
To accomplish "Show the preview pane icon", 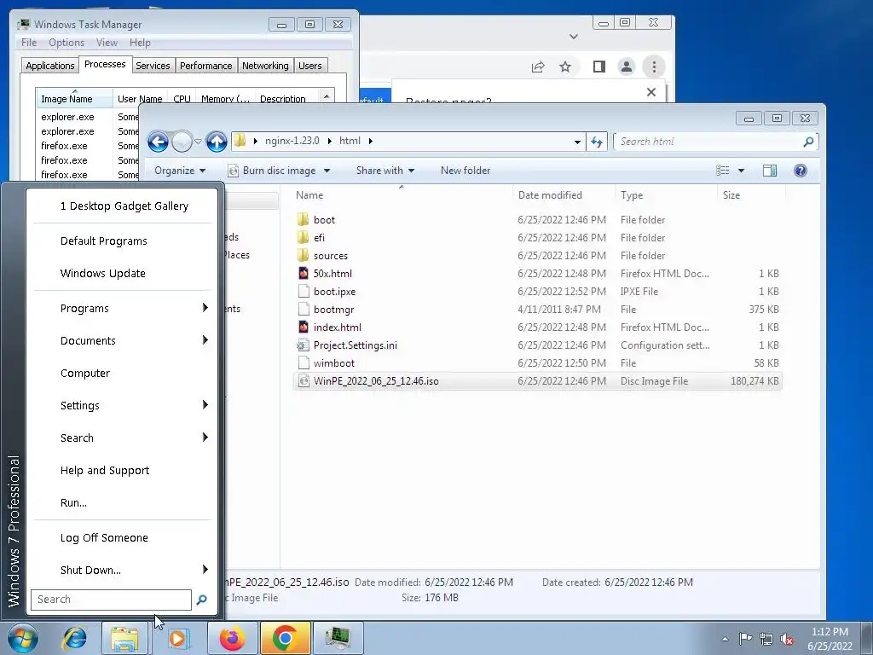I will (770, 171).
